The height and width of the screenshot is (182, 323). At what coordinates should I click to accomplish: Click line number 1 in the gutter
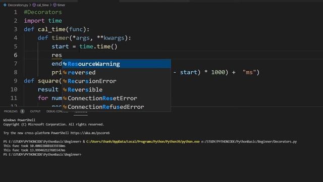16,12
